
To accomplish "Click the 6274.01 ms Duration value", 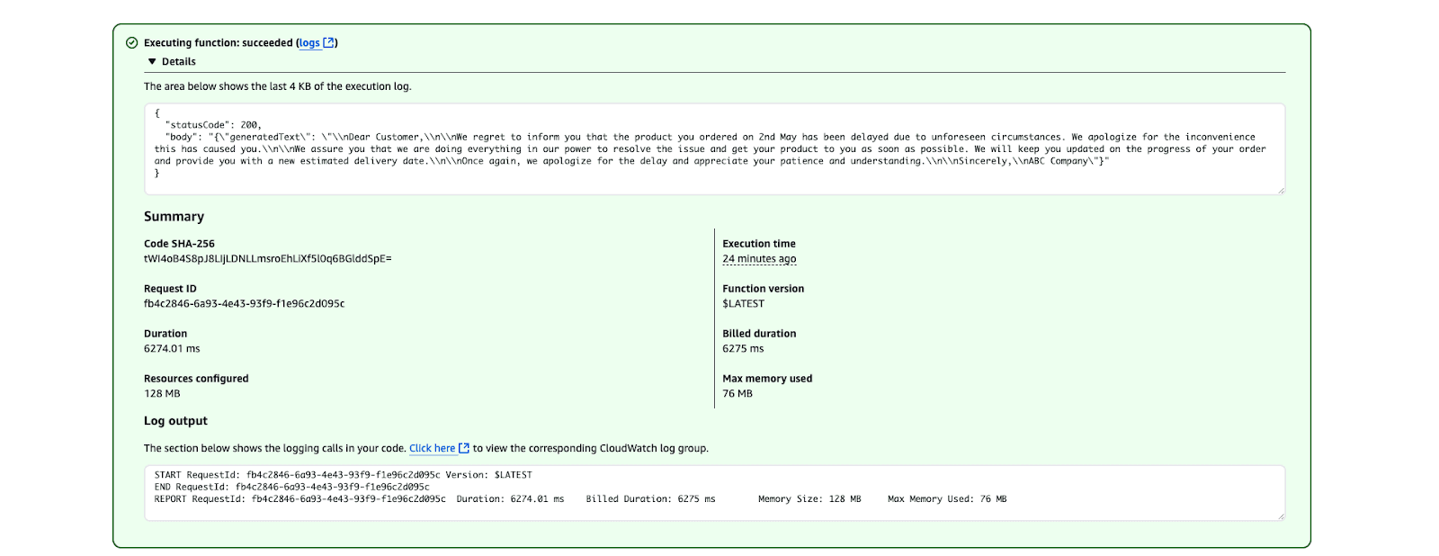I will point(172,349).
